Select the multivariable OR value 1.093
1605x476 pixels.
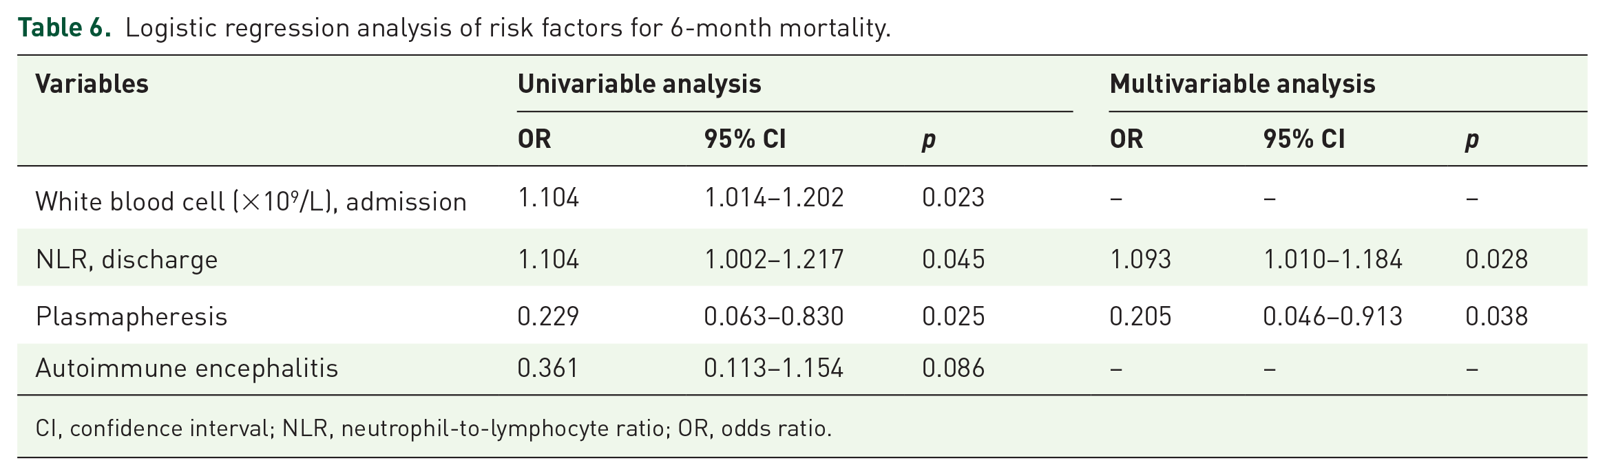pos(1140,259)
